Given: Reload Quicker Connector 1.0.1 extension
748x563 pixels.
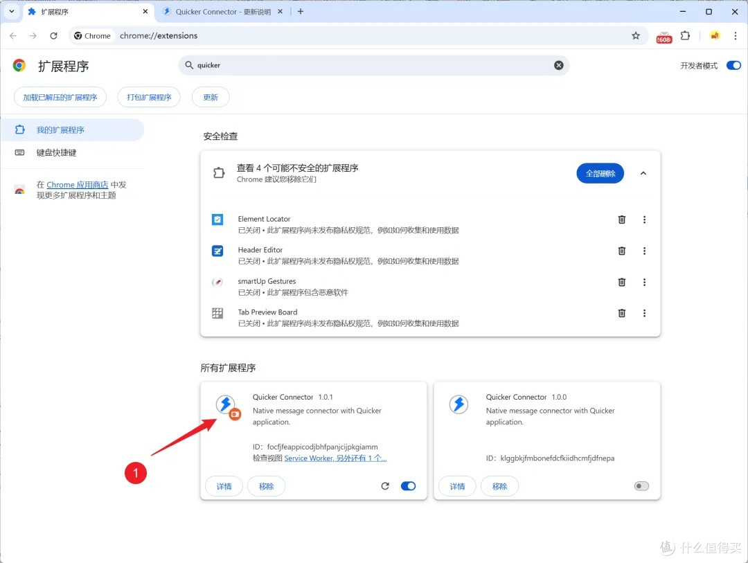Looking at the screenshot, I should [x=385, y=485].
